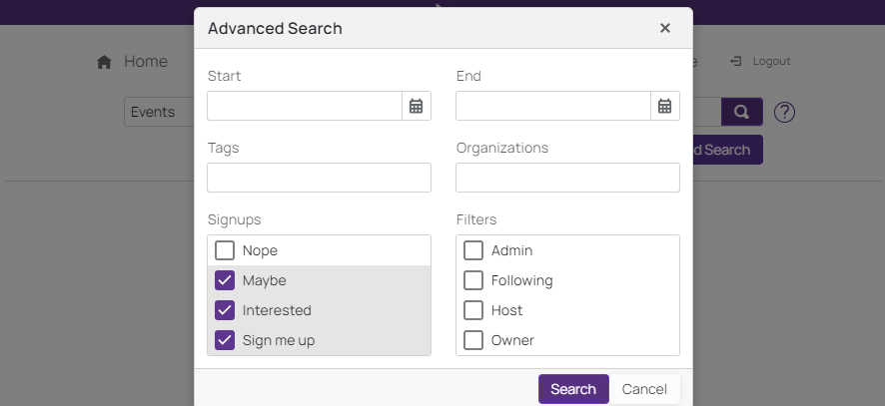Uncheck the Interested signup checkbox
The width and height of the screenshot is (885, 406).
tap(225, 310)
